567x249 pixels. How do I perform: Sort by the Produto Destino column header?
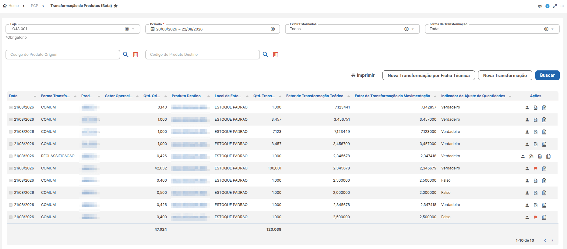186,96
